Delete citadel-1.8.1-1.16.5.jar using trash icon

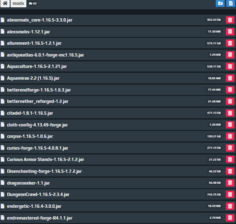click(230, 113)
